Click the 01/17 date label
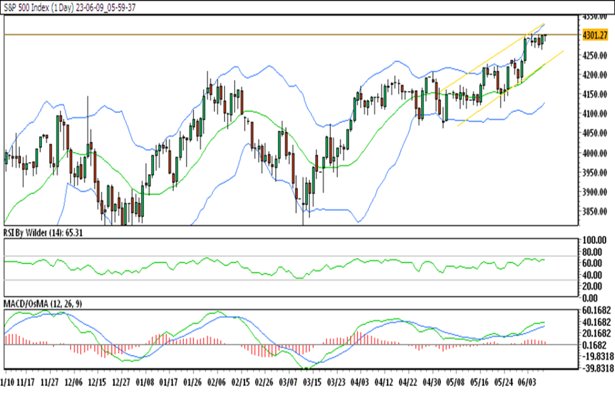This screenshot has width=615, height=406. (x=169, y=383)
